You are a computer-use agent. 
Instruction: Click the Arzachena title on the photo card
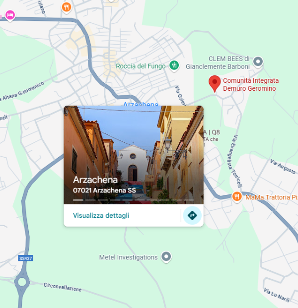pyautogui.click(x=95, y=180)
